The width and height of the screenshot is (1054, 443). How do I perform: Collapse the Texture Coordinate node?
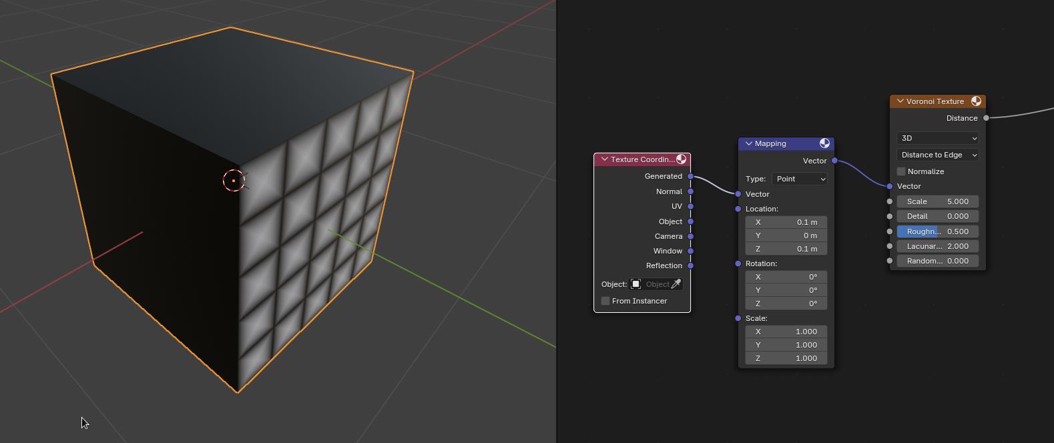pyautogui.click(x=604, y=159)
